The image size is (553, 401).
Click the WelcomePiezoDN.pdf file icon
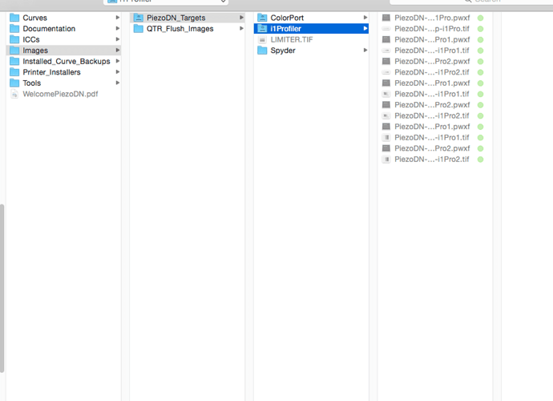point(14,95)
